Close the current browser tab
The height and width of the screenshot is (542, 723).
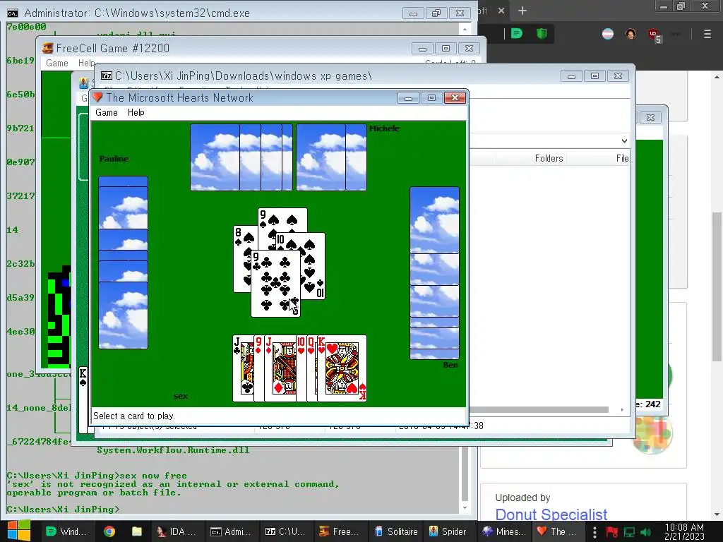pyautogui.click(x=501, y=11)
